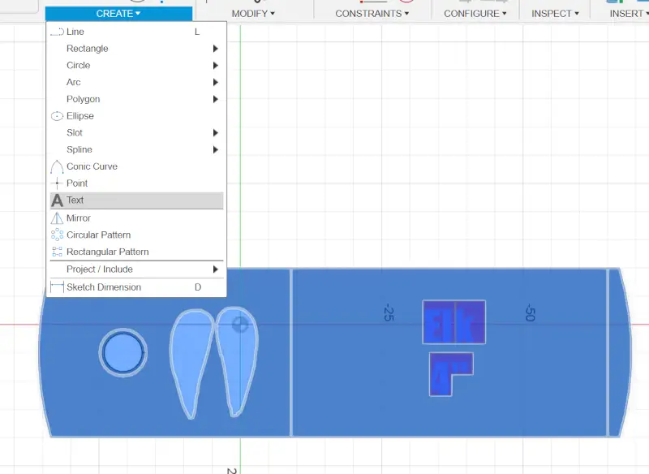Choose Polygon in the Create menu
The height and width of the screenshot is (474, 649).
point(136,99)
